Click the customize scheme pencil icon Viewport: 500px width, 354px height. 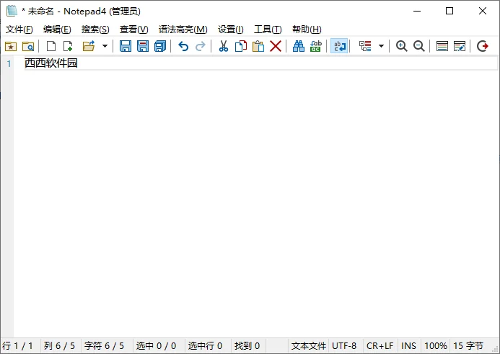click(x=460, y=47)
